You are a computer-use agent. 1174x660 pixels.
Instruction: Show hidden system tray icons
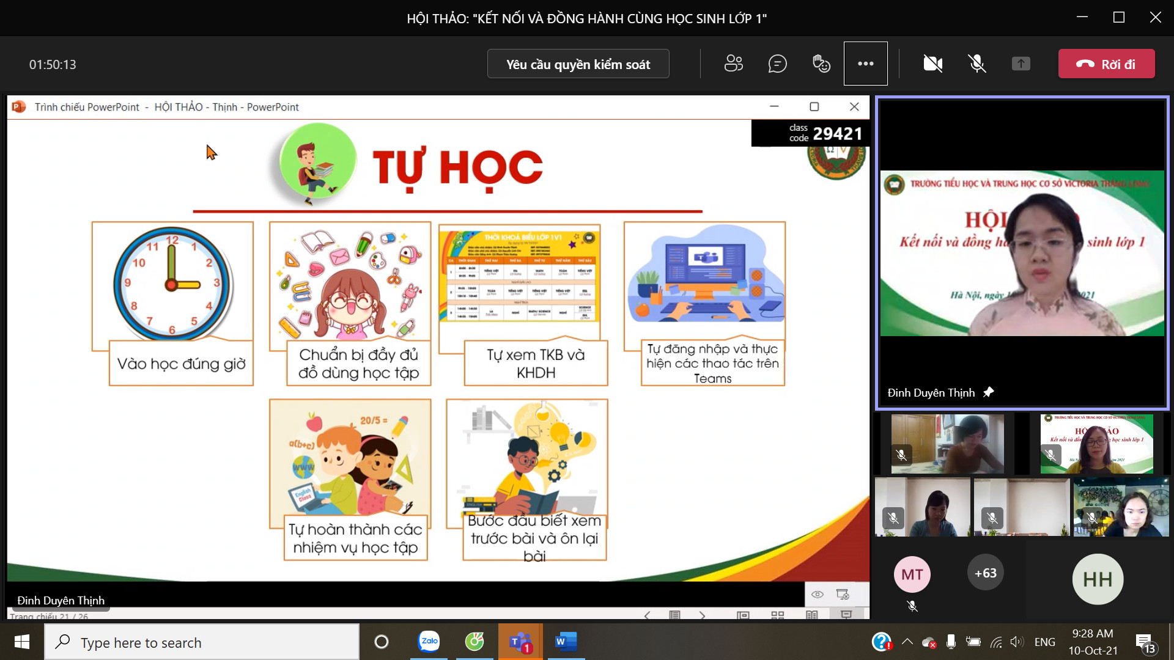[907, 642]
